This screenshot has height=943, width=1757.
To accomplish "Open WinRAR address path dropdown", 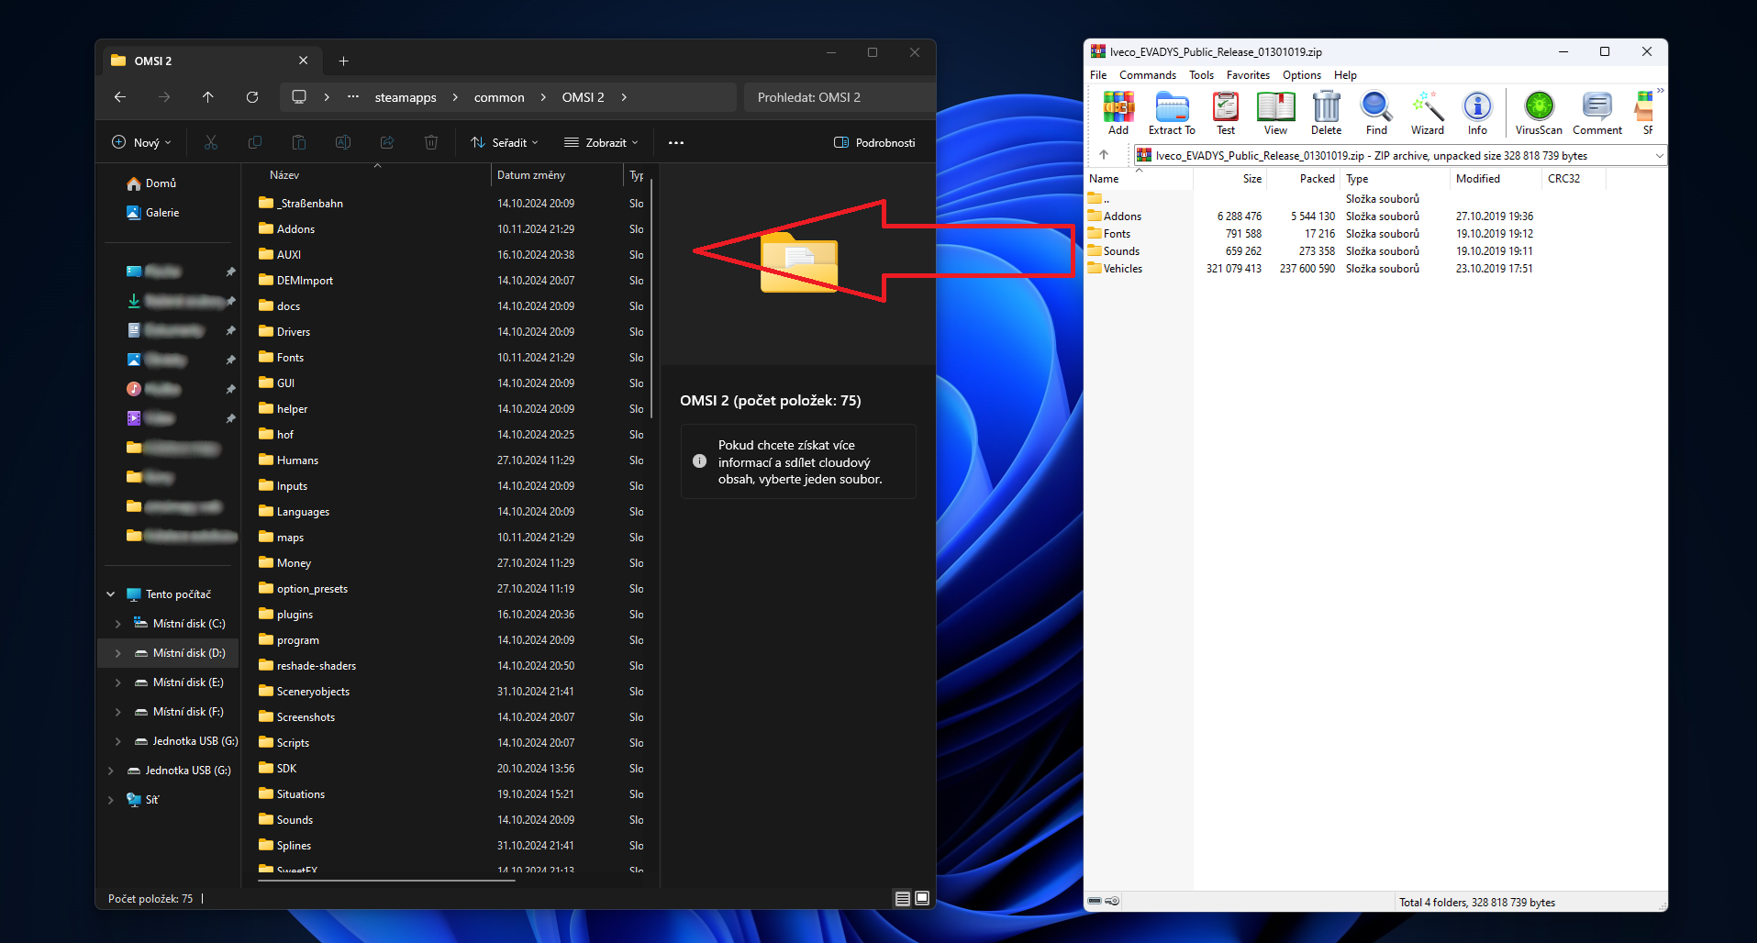I will tap(1659, 156).
